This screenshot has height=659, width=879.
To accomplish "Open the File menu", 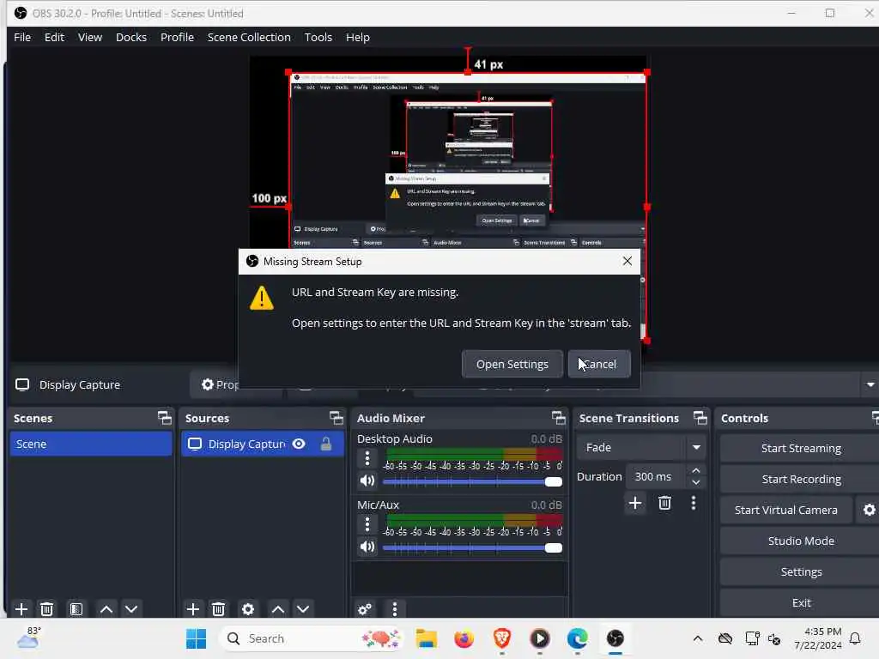I will click(22, 37).
